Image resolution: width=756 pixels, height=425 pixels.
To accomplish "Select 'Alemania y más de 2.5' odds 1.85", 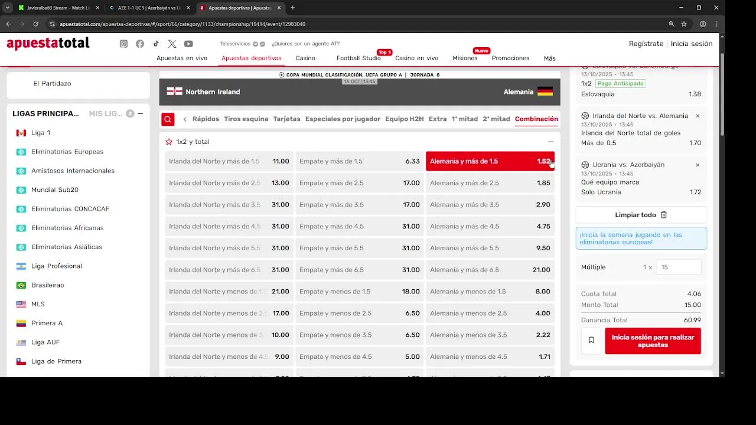I will 490,183.
